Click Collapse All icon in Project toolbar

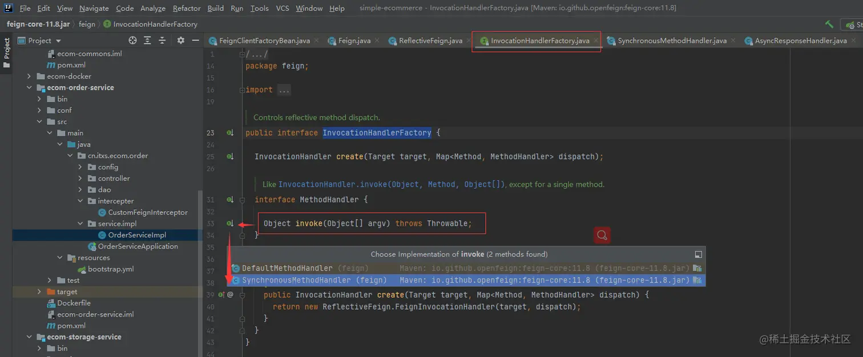point(162,40)
